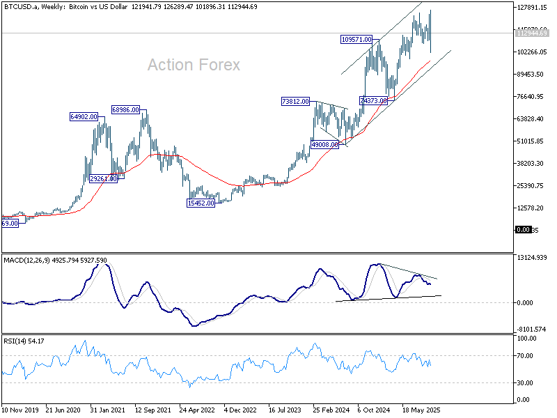
Task: Select the 12 Sep 2021 date label
Action: click(152, 410)
